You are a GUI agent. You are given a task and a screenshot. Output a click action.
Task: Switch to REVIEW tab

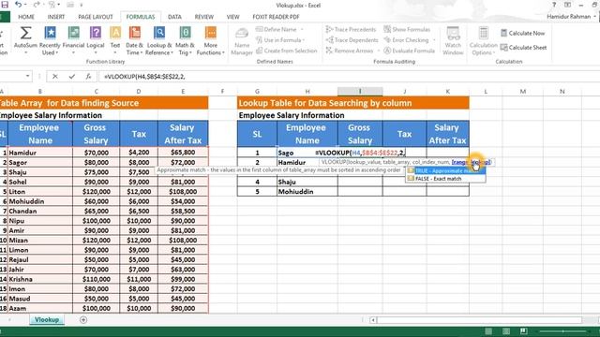204,17
